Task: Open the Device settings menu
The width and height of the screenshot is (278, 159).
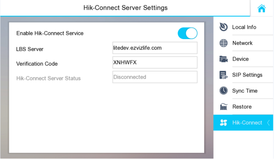Action: (x=240, y=59)
